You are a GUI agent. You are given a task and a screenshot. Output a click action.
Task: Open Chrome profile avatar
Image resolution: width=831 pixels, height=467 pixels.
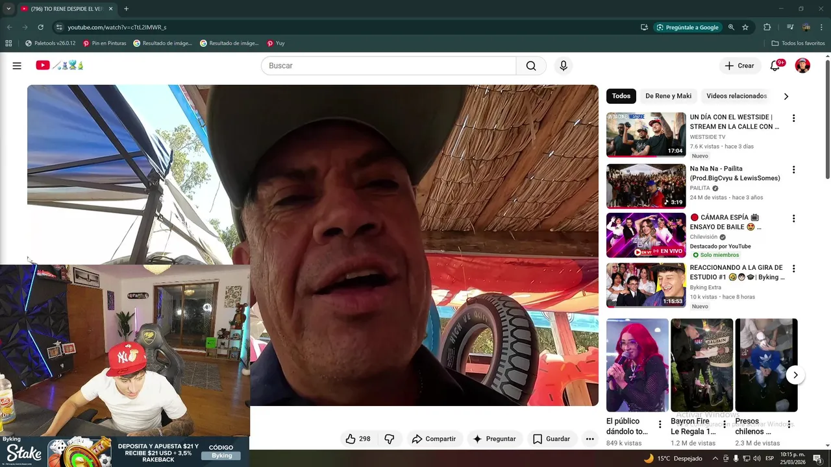[806, 27]
